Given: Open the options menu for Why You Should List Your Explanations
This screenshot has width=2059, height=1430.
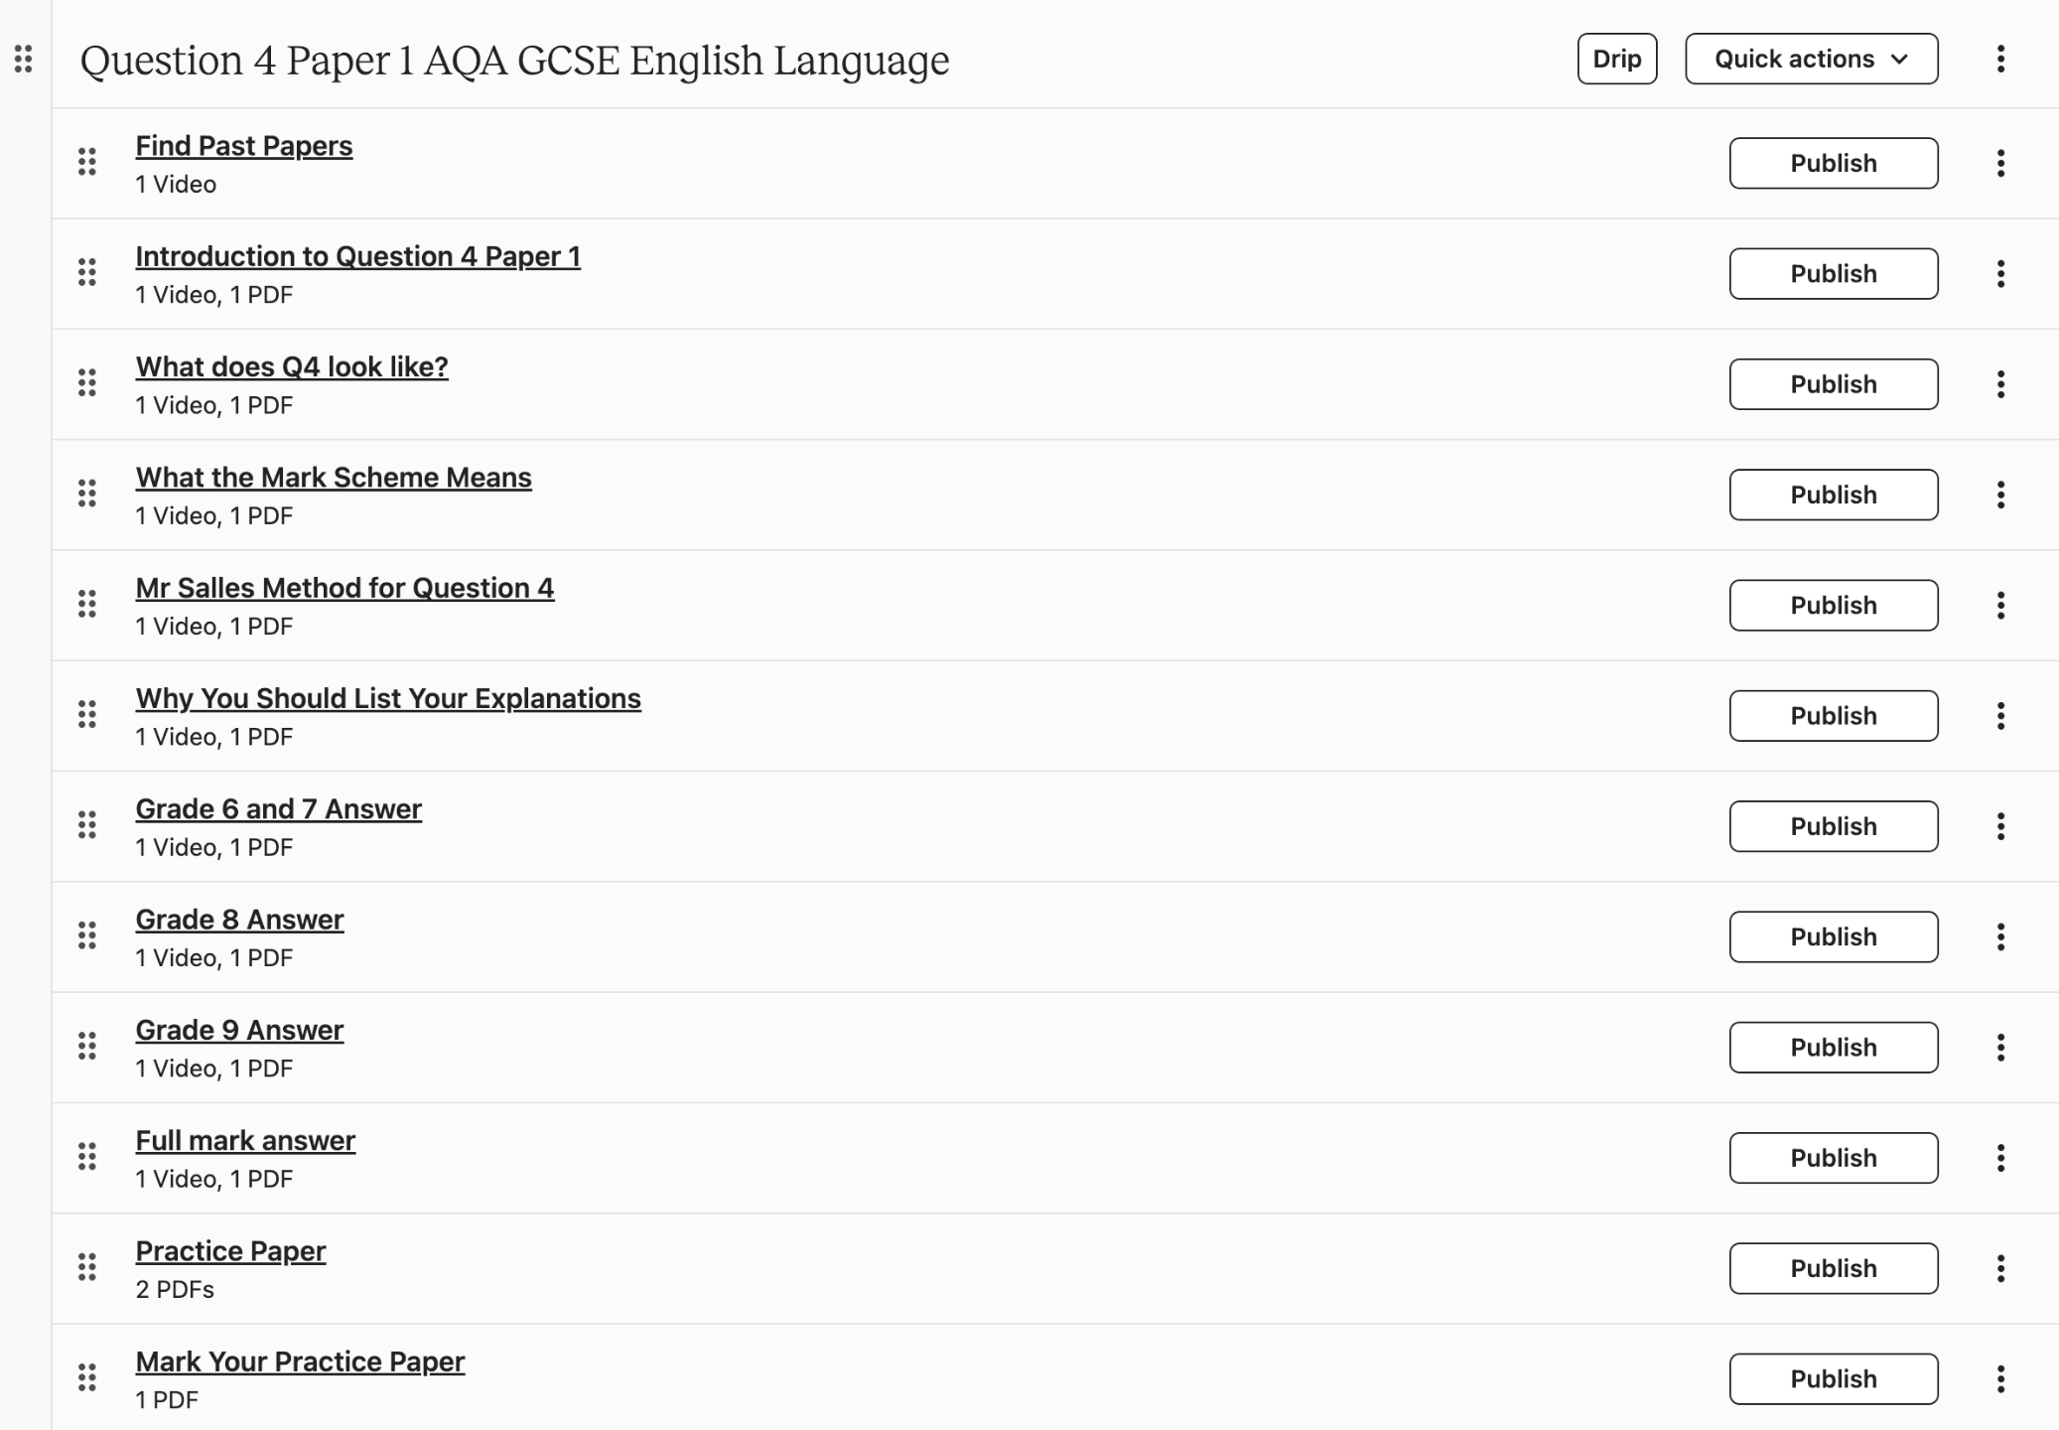Looking at the screenshot, I should [2000, 716].
